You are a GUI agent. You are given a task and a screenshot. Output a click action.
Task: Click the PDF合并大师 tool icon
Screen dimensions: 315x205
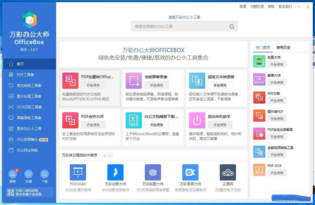point(70,120)
